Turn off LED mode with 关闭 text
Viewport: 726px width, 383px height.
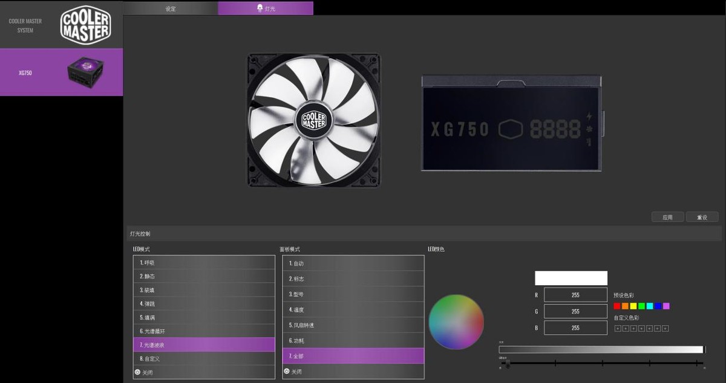click(148, 372)
